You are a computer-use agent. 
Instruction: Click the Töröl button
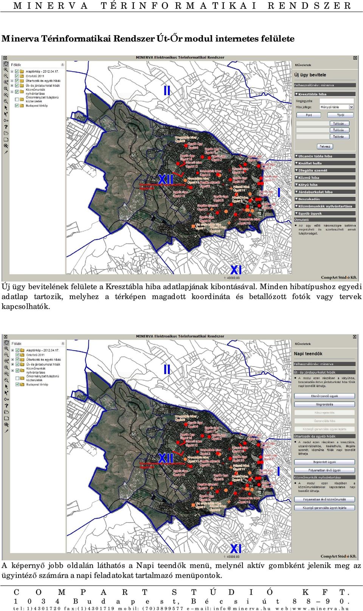click(341, 115)
